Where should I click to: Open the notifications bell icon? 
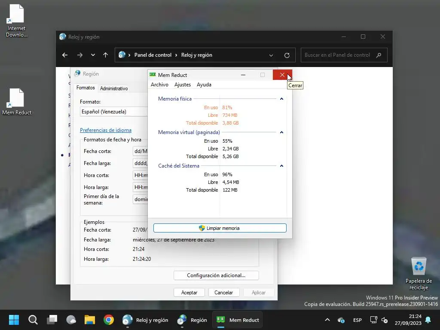428,320
